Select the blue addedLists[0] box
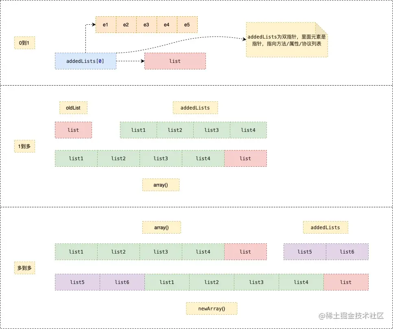The image size is (393, 329). pyautogui.click(x=85, y=61)
